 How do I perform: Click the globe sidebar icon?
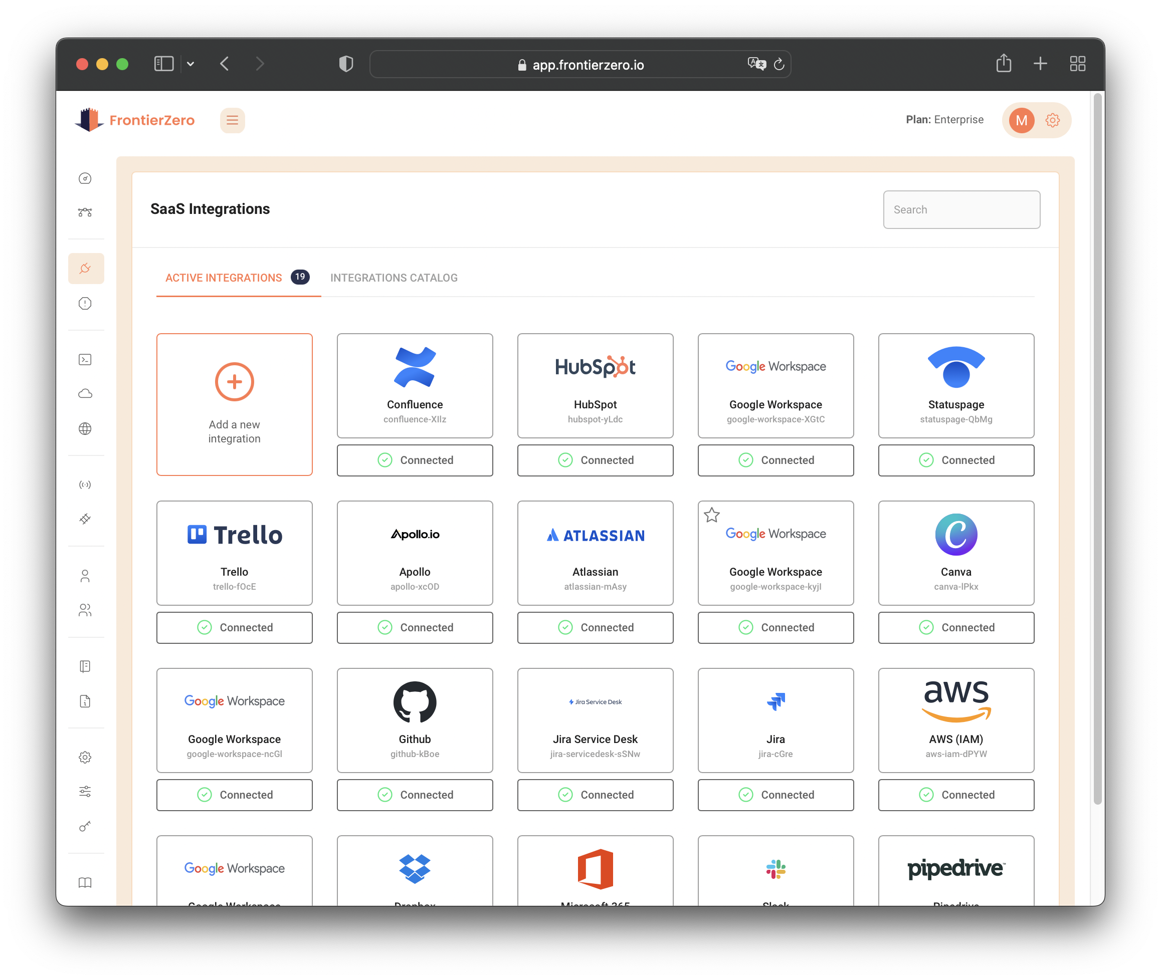point(85,428)
